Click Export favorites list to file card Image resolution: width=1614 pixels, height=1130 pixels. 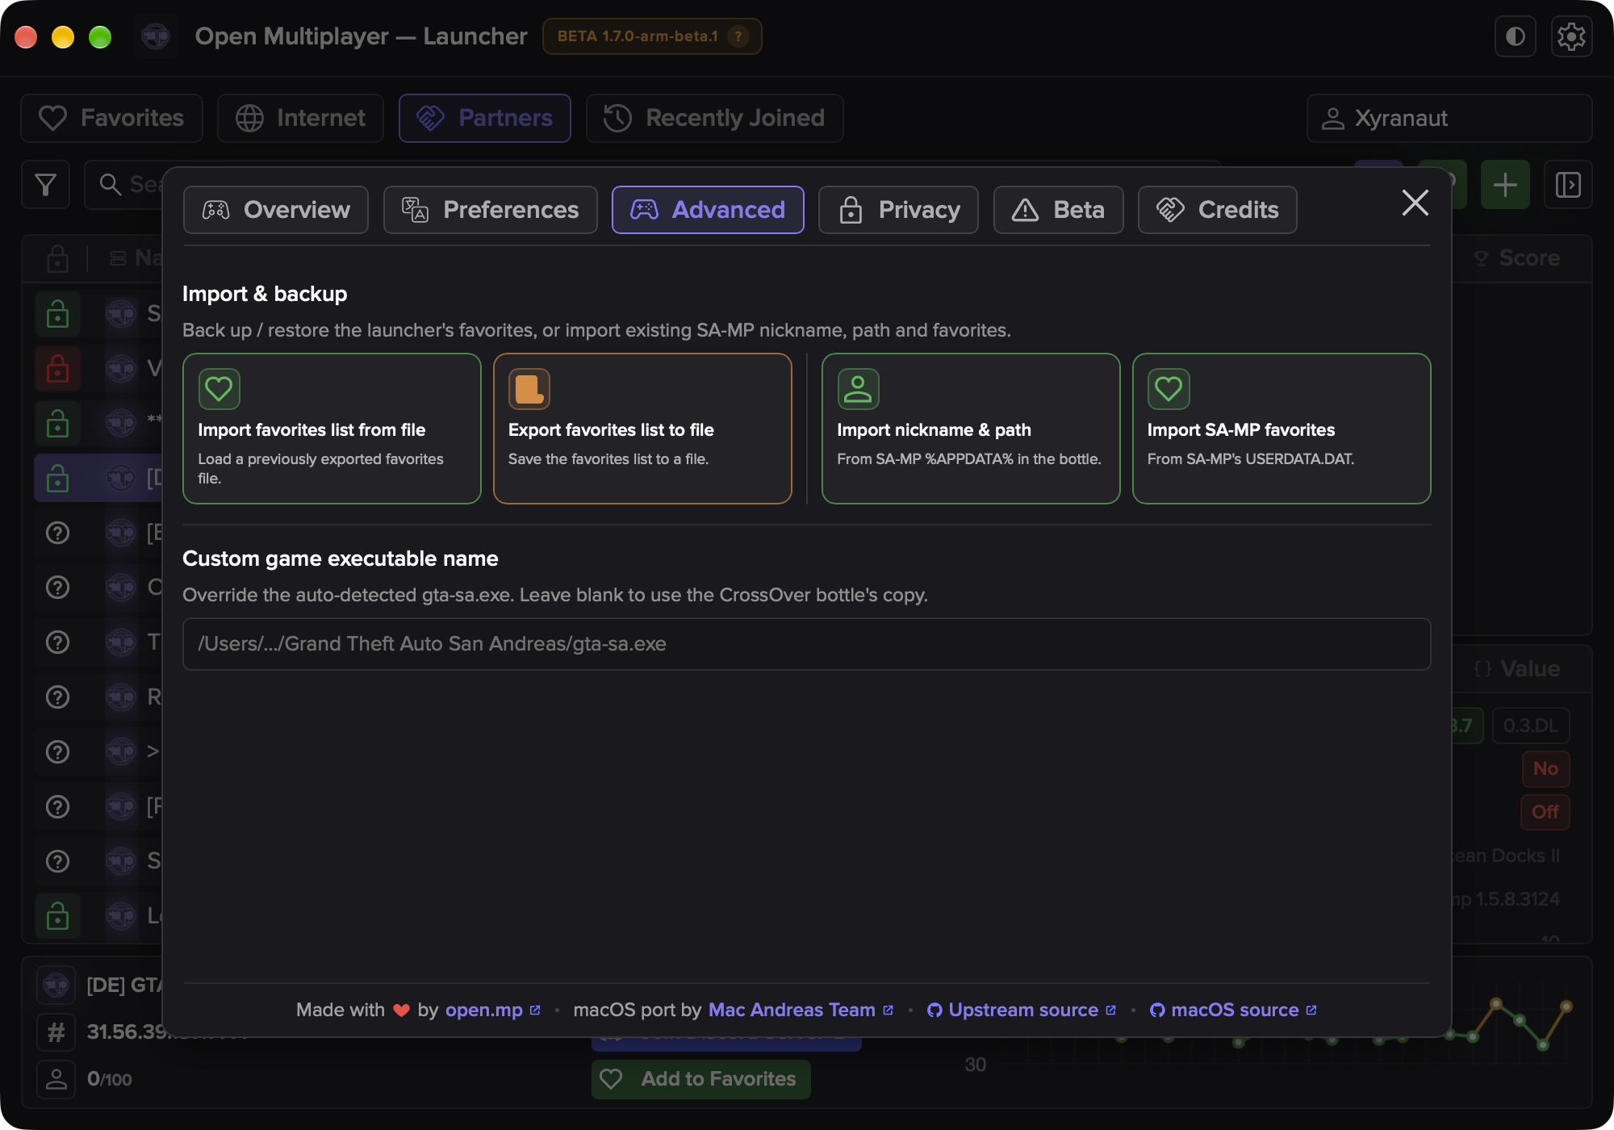(x=642, y=429)
